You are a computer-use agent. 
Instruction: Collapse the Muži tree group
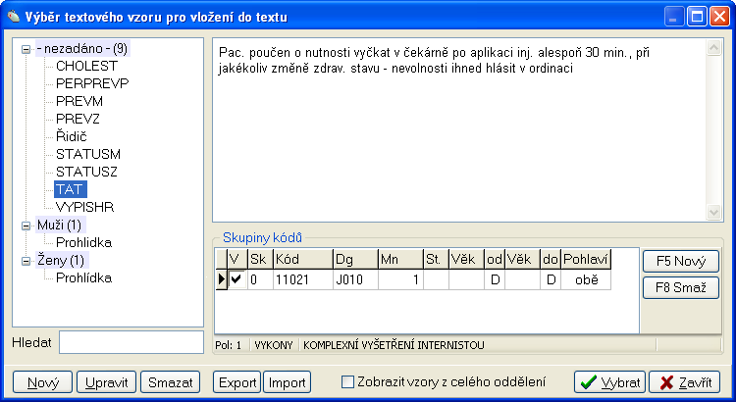pos(26,225)
